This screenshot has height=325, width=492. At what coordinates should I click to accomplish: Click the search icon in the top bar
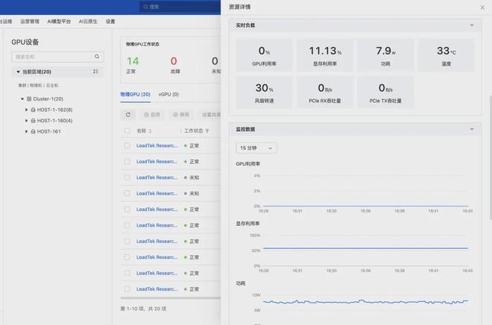point(145,7)
